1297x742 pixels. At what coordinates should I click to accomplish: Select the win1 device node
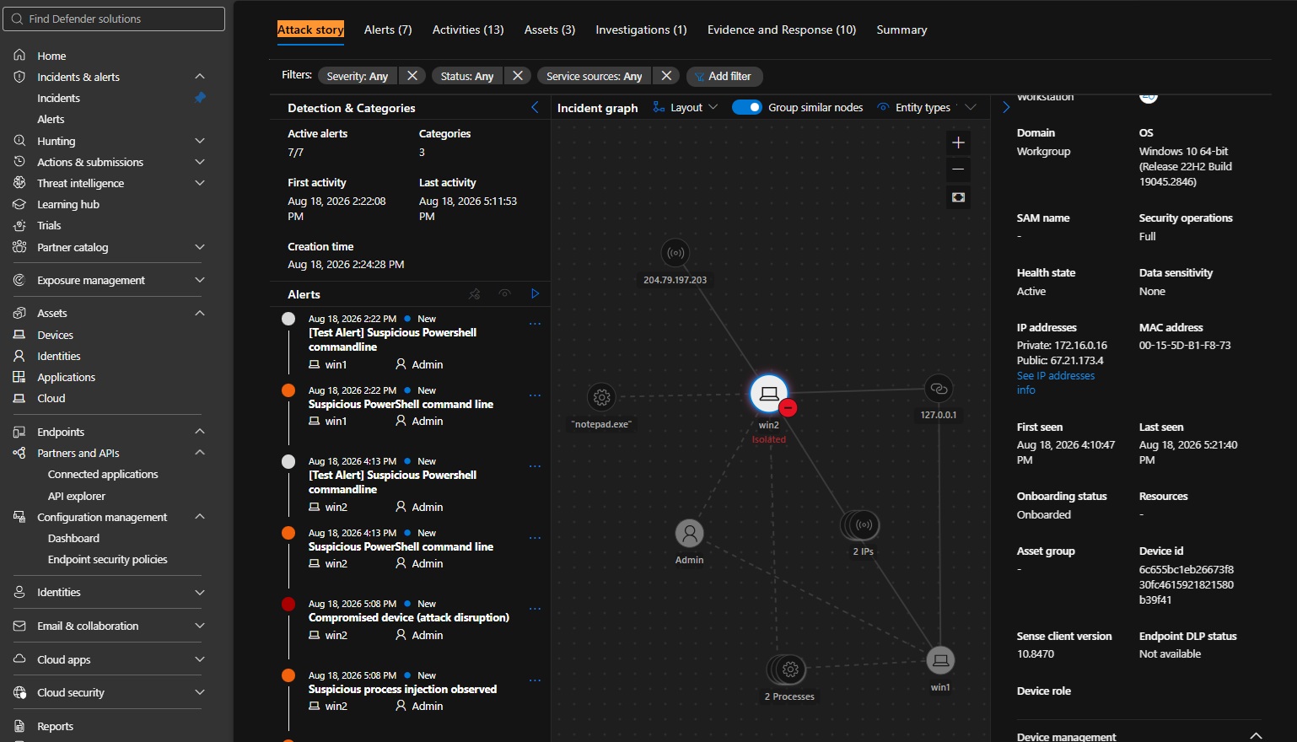pos(940,660)
